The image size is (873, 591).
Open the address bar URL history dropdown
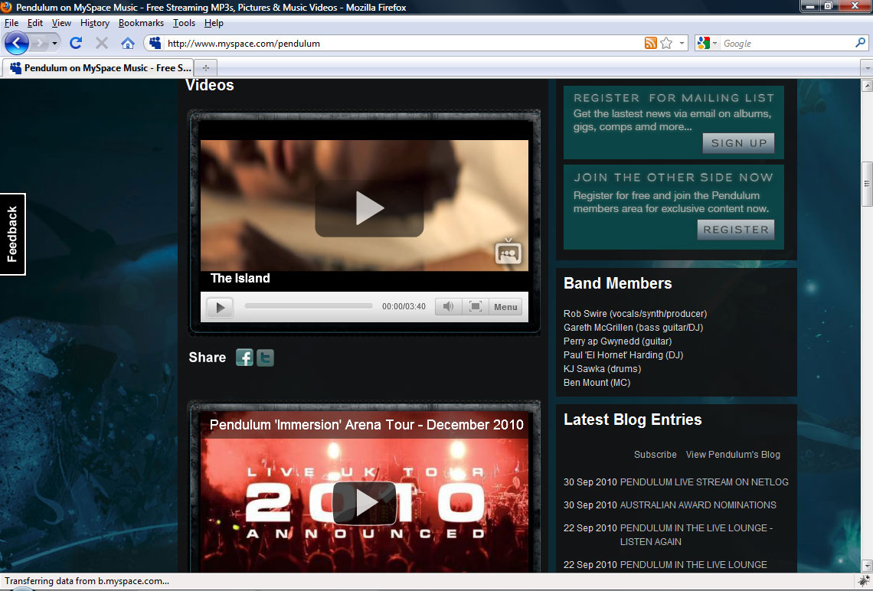tap(682, 43)
